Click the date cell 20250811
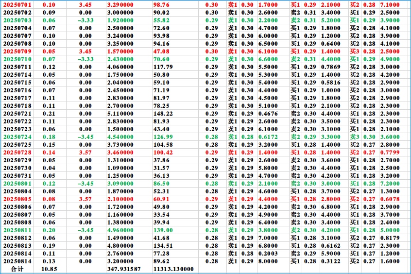Screen dimensions: 411x274 17,230
